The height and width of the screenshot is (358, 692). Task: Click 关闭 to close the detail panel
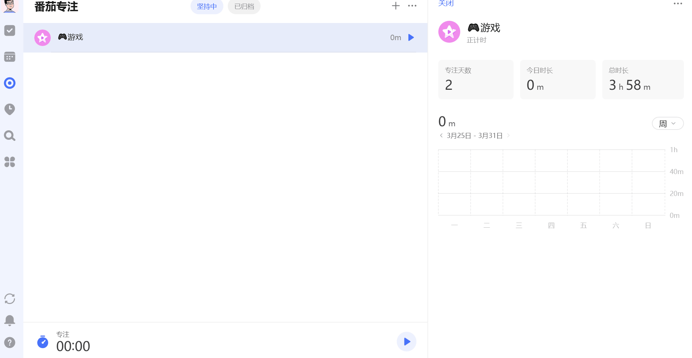(446, 3)
